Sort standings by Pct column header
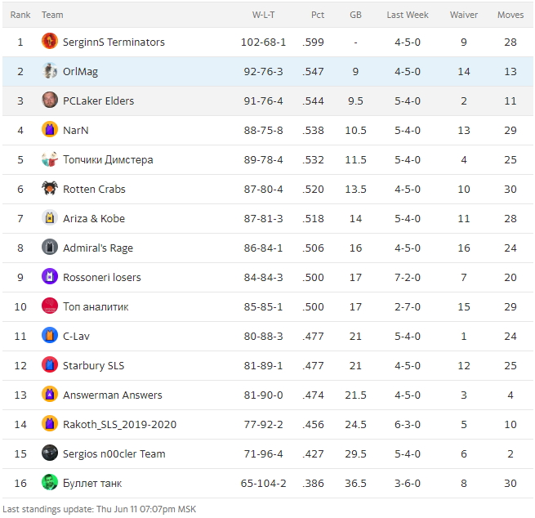Screen dimensions: 535x518 (318, 15)
